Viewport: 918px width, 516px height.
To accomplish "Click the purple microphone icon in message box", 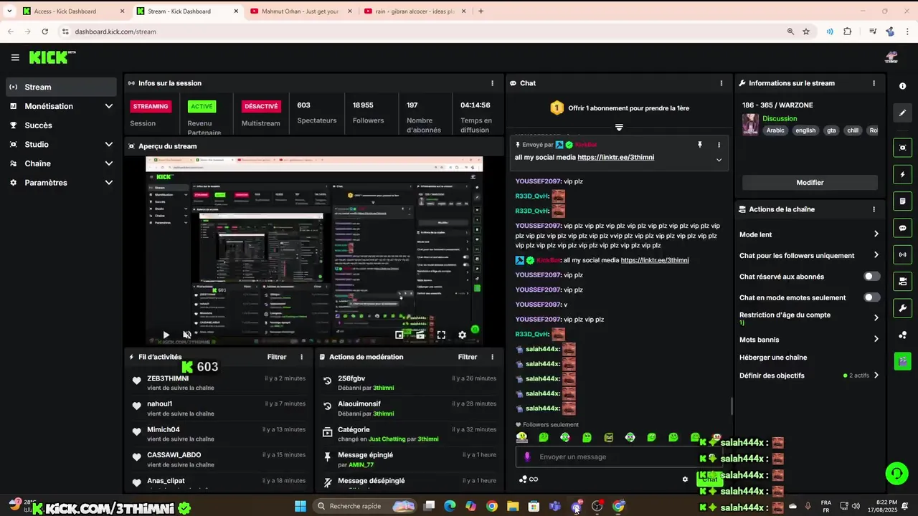I will pyautogui.click(x=527, y=457).
